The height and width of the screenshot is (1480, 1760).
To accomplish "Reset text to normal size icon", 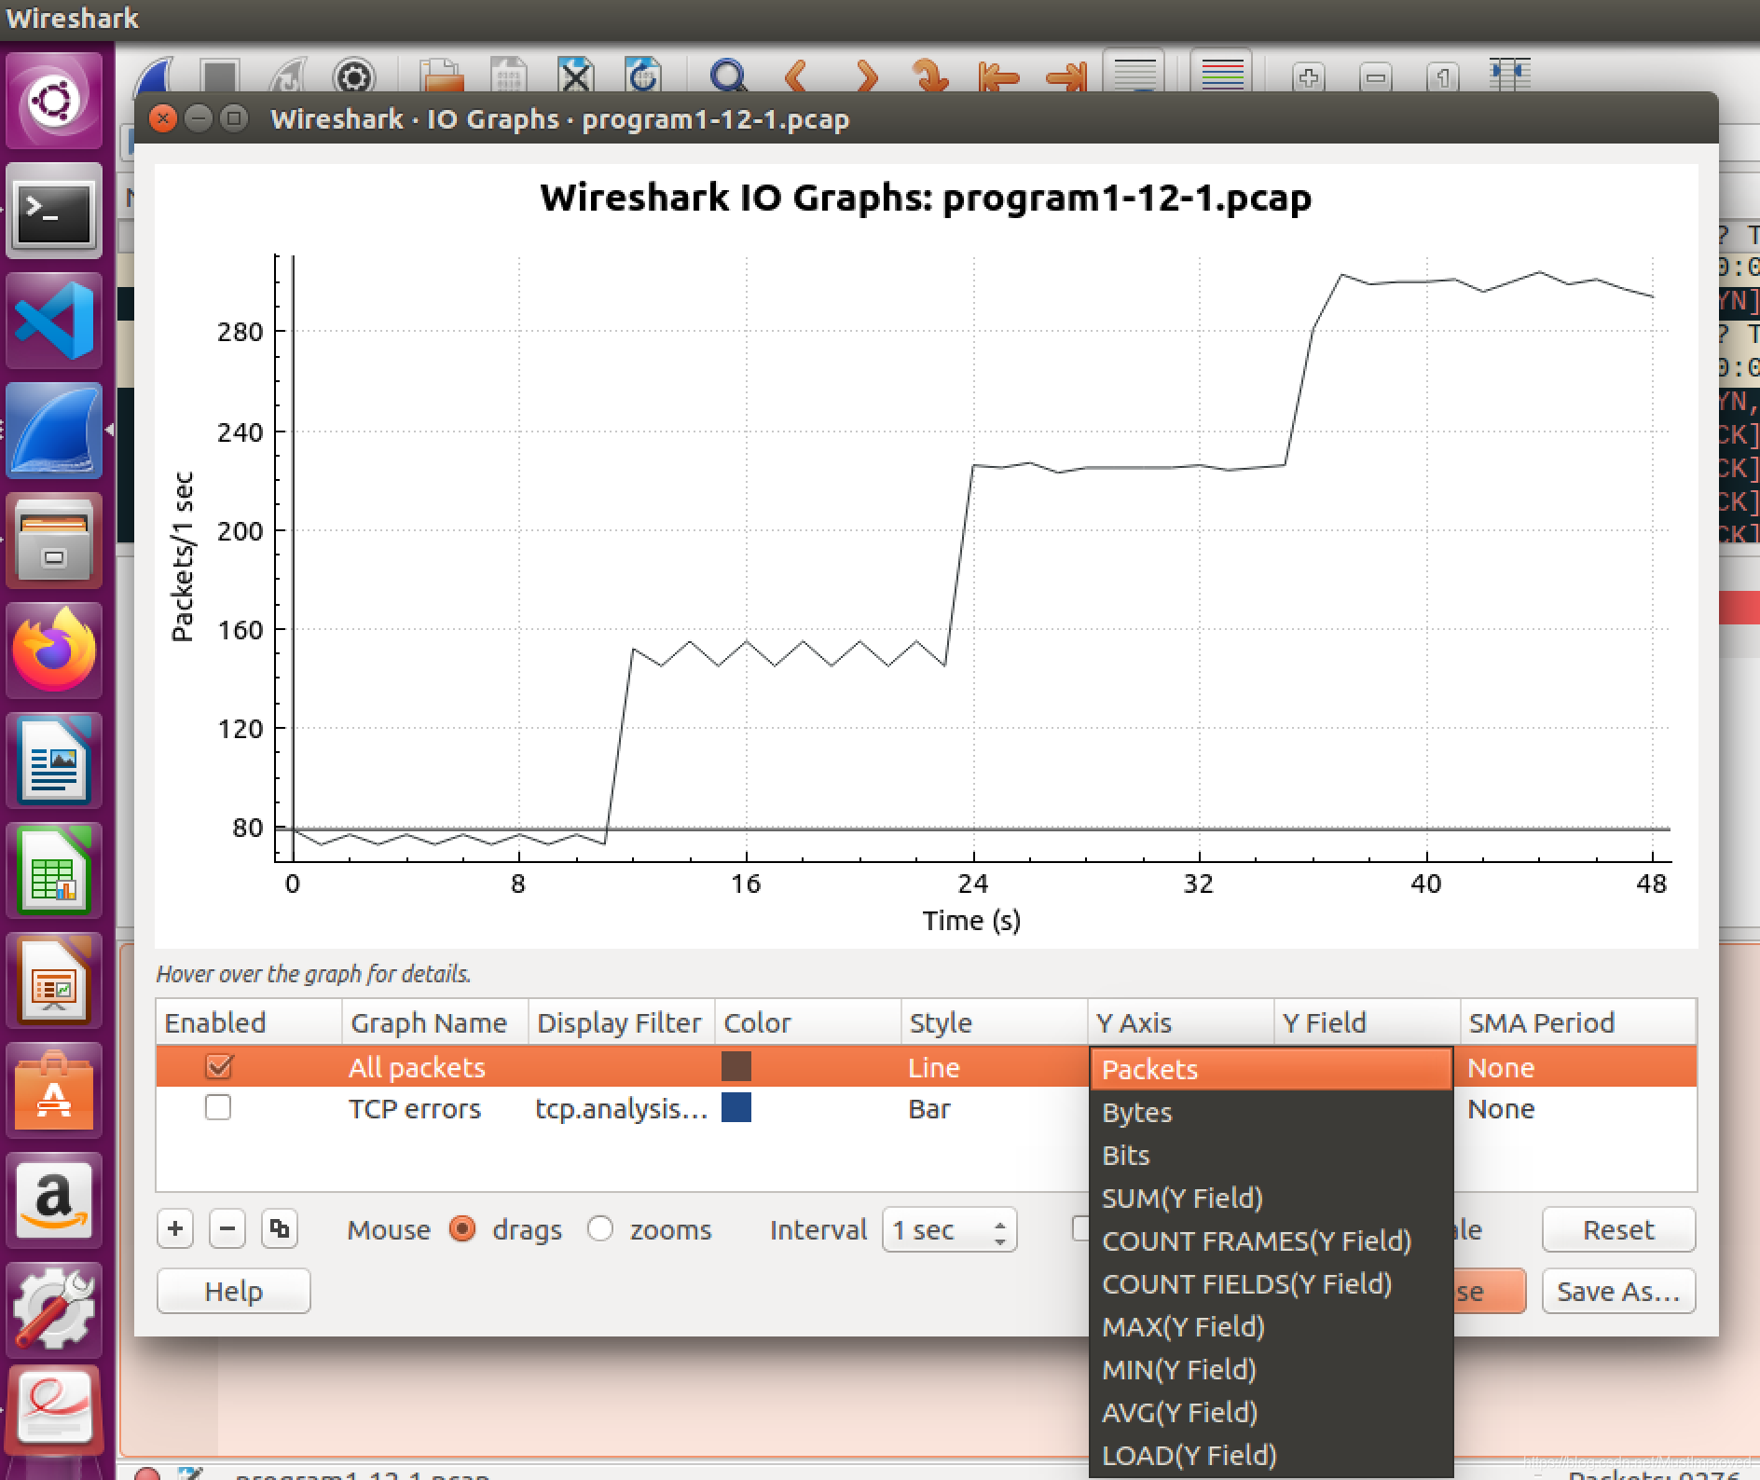I will point(1443,76).
